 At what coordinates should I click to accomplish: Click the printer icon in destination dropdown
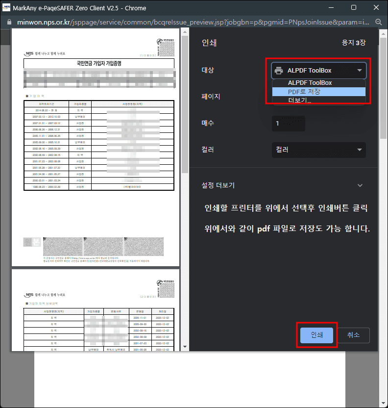coord(279,71)
